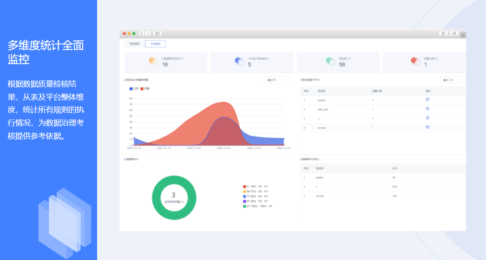Toggle the blue 正常 series in chart legend
The width and height of the screenshot is (486, 260).
134,88
